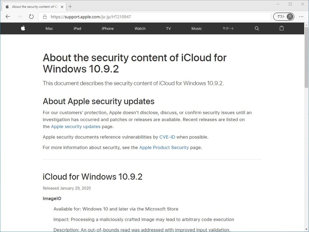Open the サポート section
Image resolution: width=309 pixels, height=232 pixels.
228,28
